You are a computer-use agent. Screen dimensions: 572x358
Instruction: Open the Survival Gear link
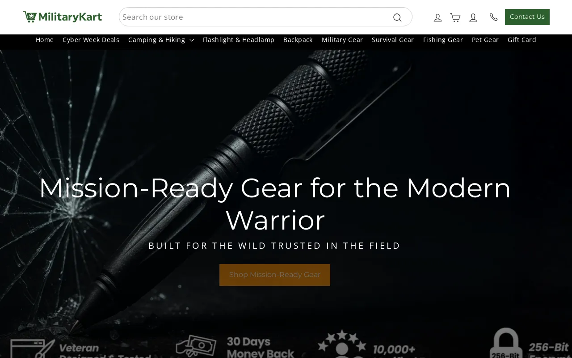(x=393, y=40)
